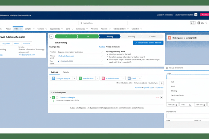
Task: Choose Meeting from the Objet suggestions
Action: 174,91
